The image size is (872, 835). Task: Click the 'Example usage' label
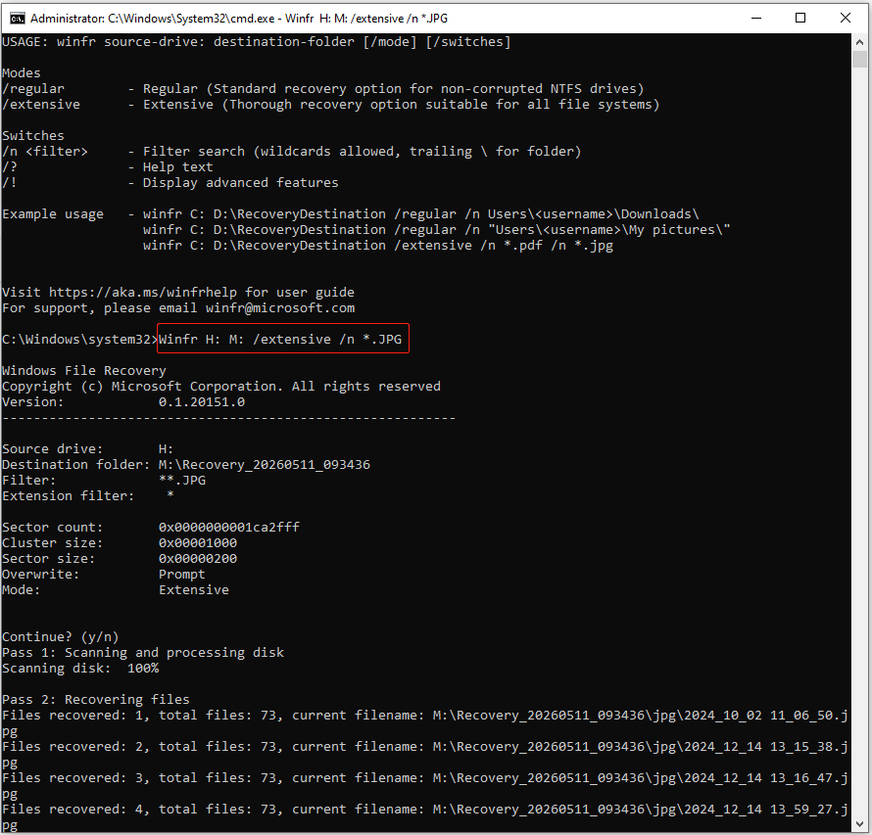tap(53, 213)
